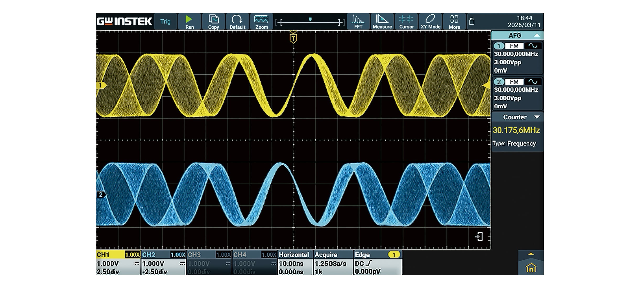Click CH3 probe 1.00X attenuation
This screenshot has width=640, height=288.
click(x=223, y=255)
